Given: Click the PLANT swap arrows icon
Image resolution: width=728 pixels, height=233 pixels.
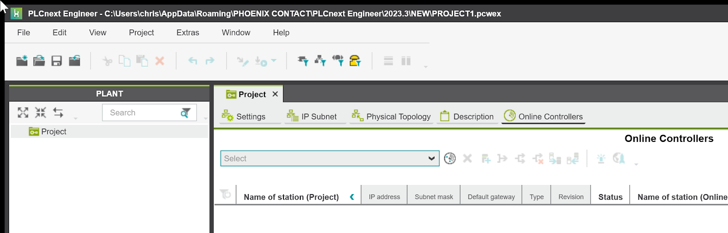Looking at the screenshot, I should click(x=58, y=112).
